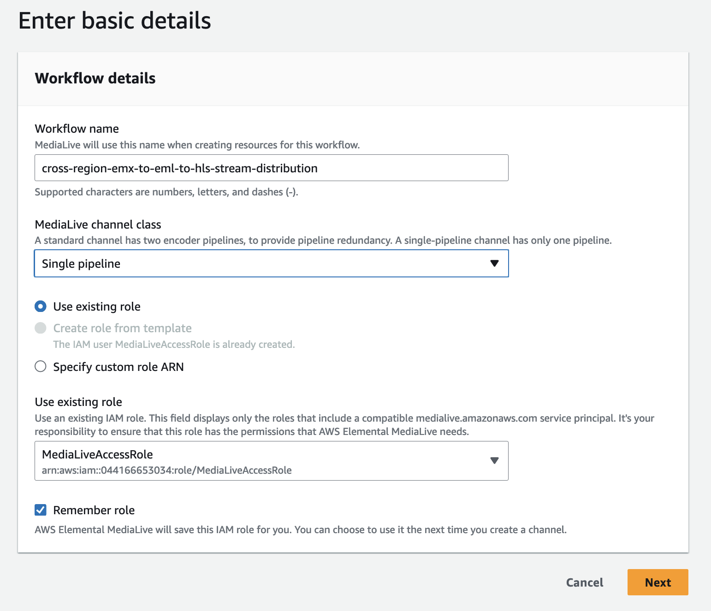This screenshot has height=611, width=711.
Task: Click the Specify custom role ARN label text
Action: click(118, 367)
